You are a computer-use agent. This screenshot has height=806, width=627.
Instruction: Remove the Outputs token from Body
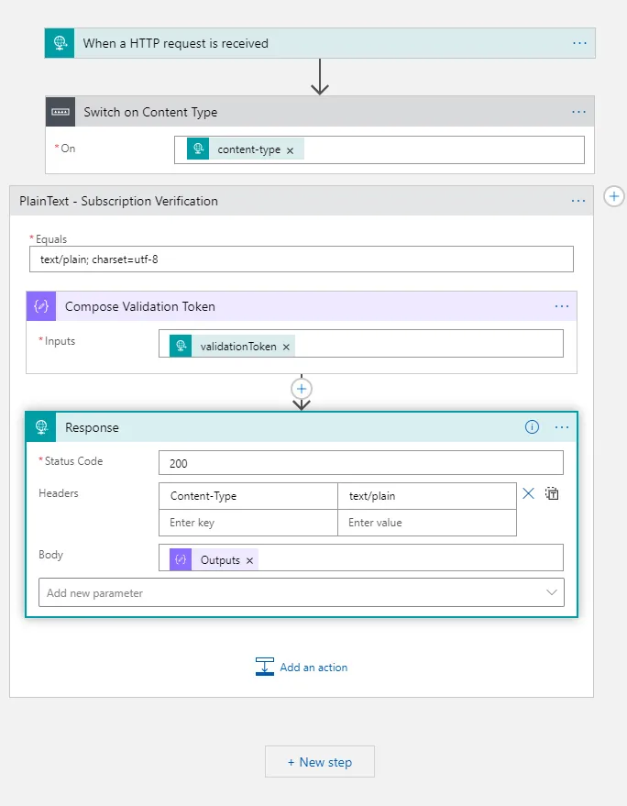click(x=249, y=561)
